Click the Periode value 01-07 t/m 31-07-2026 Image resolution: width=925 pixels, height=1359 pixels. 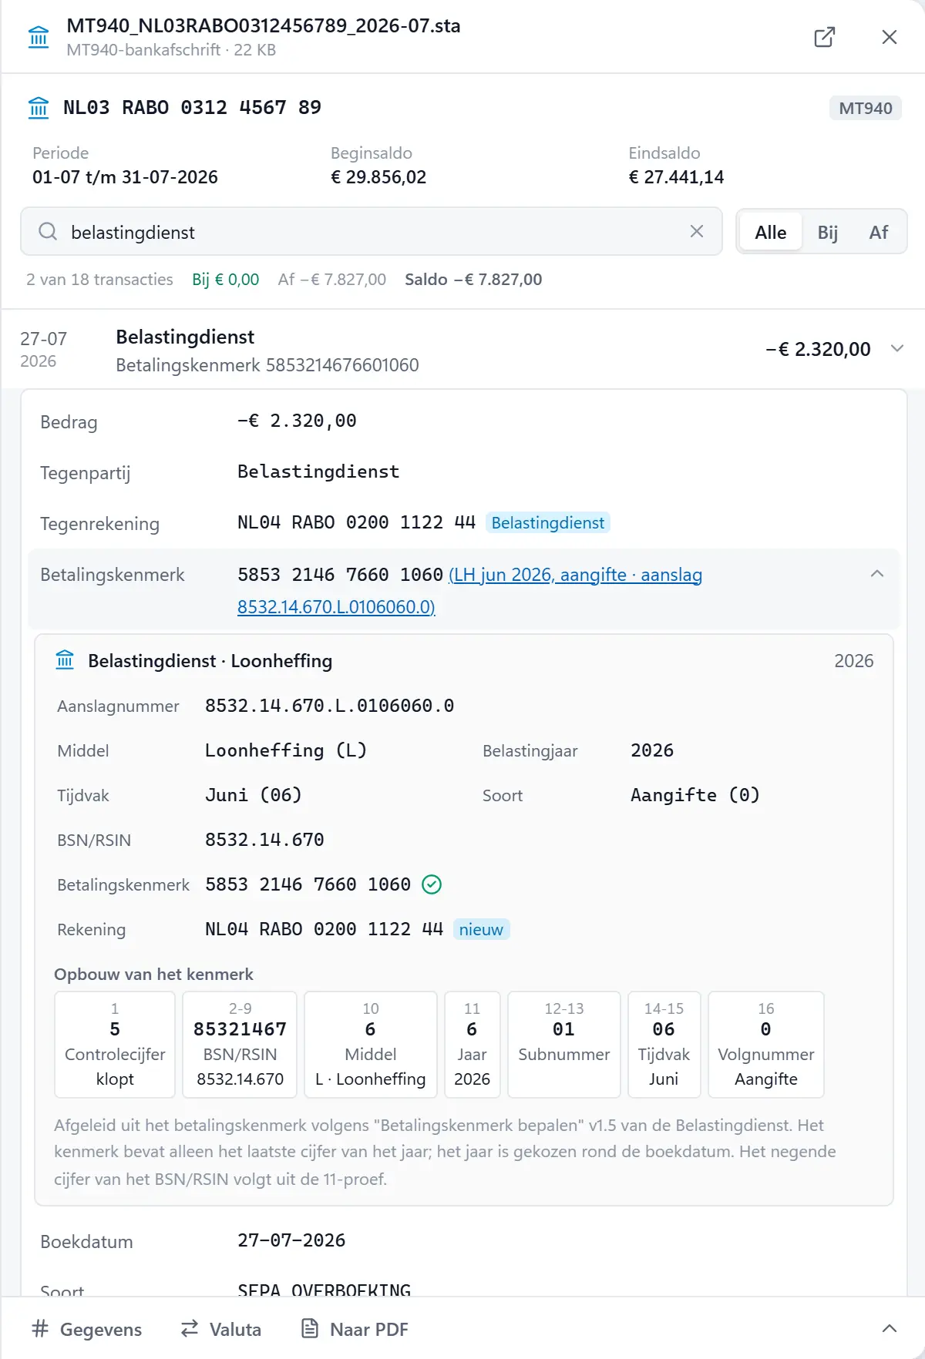(125, 177)
